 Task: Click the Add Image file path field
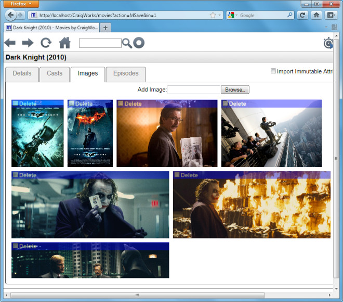[194, 90]
